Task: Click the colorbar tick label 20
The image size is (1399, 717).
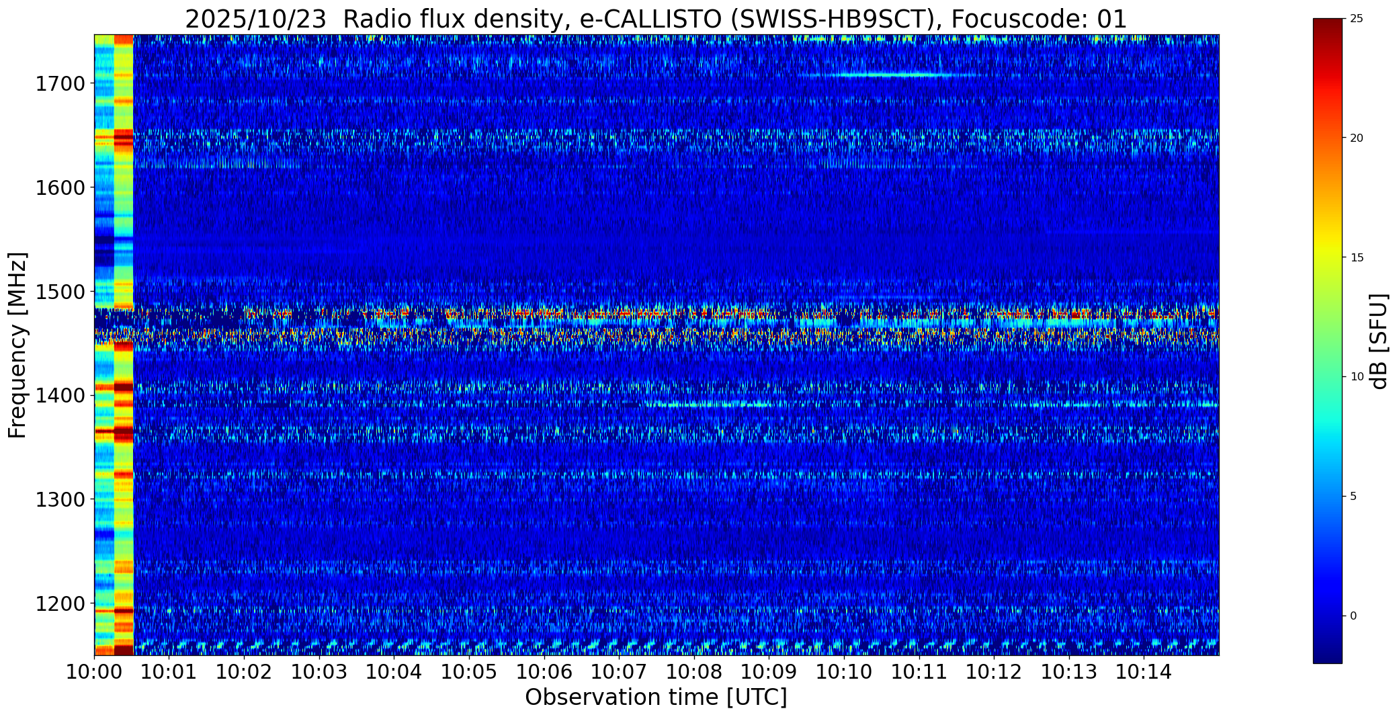Action: [x=1357, y=138]
